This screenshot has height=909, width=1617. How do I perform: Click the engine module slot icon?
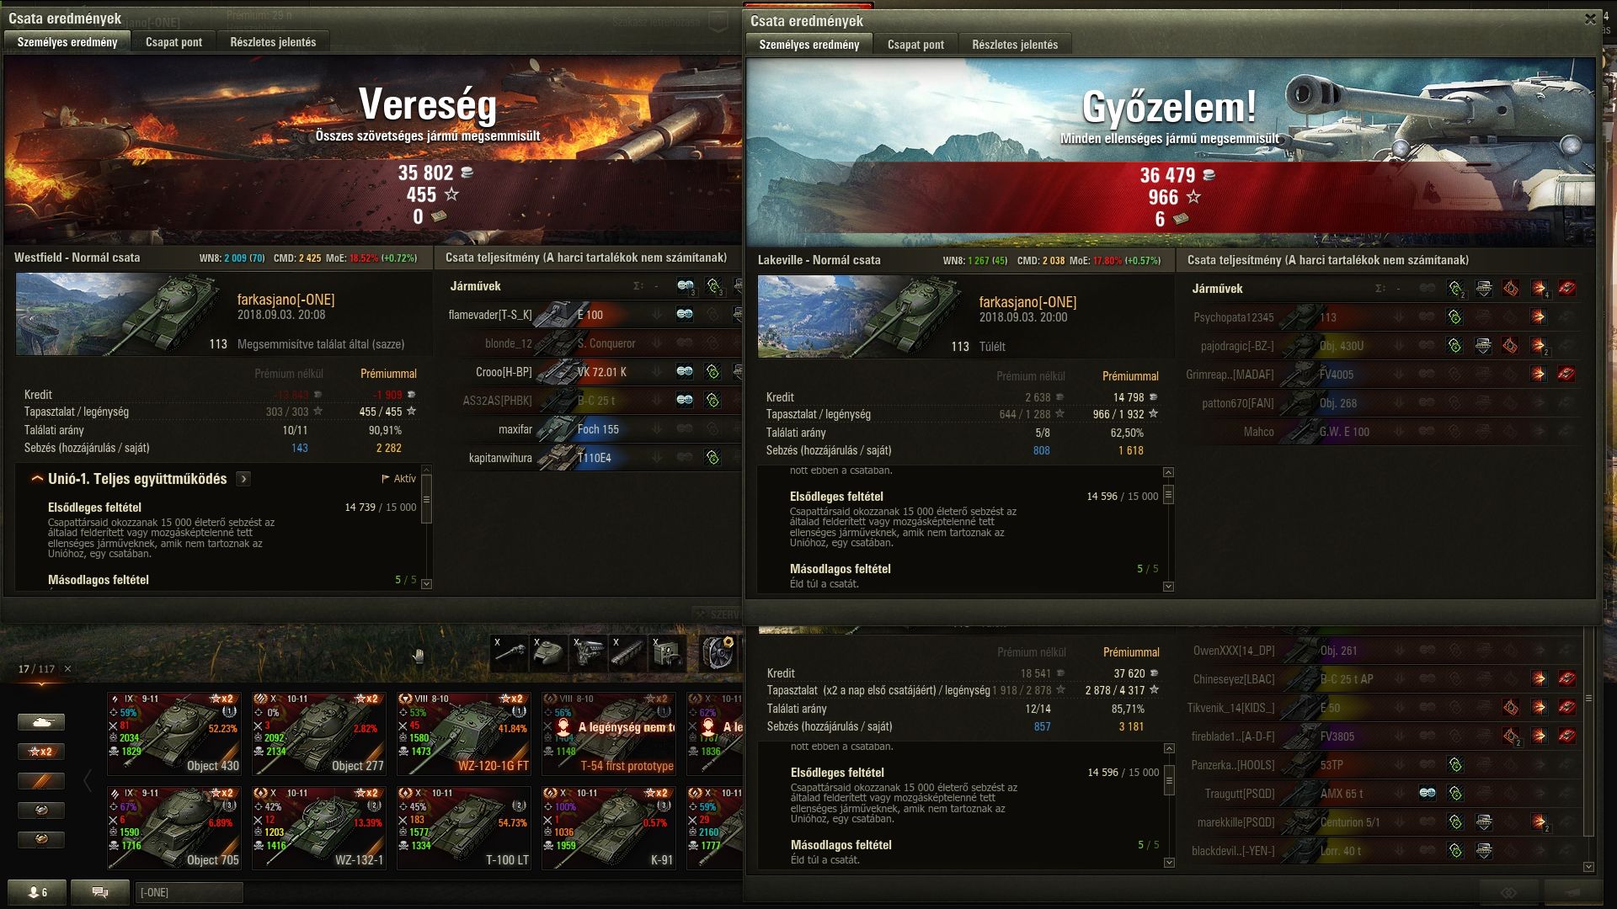pyautogui.click(x=589, y=653)
